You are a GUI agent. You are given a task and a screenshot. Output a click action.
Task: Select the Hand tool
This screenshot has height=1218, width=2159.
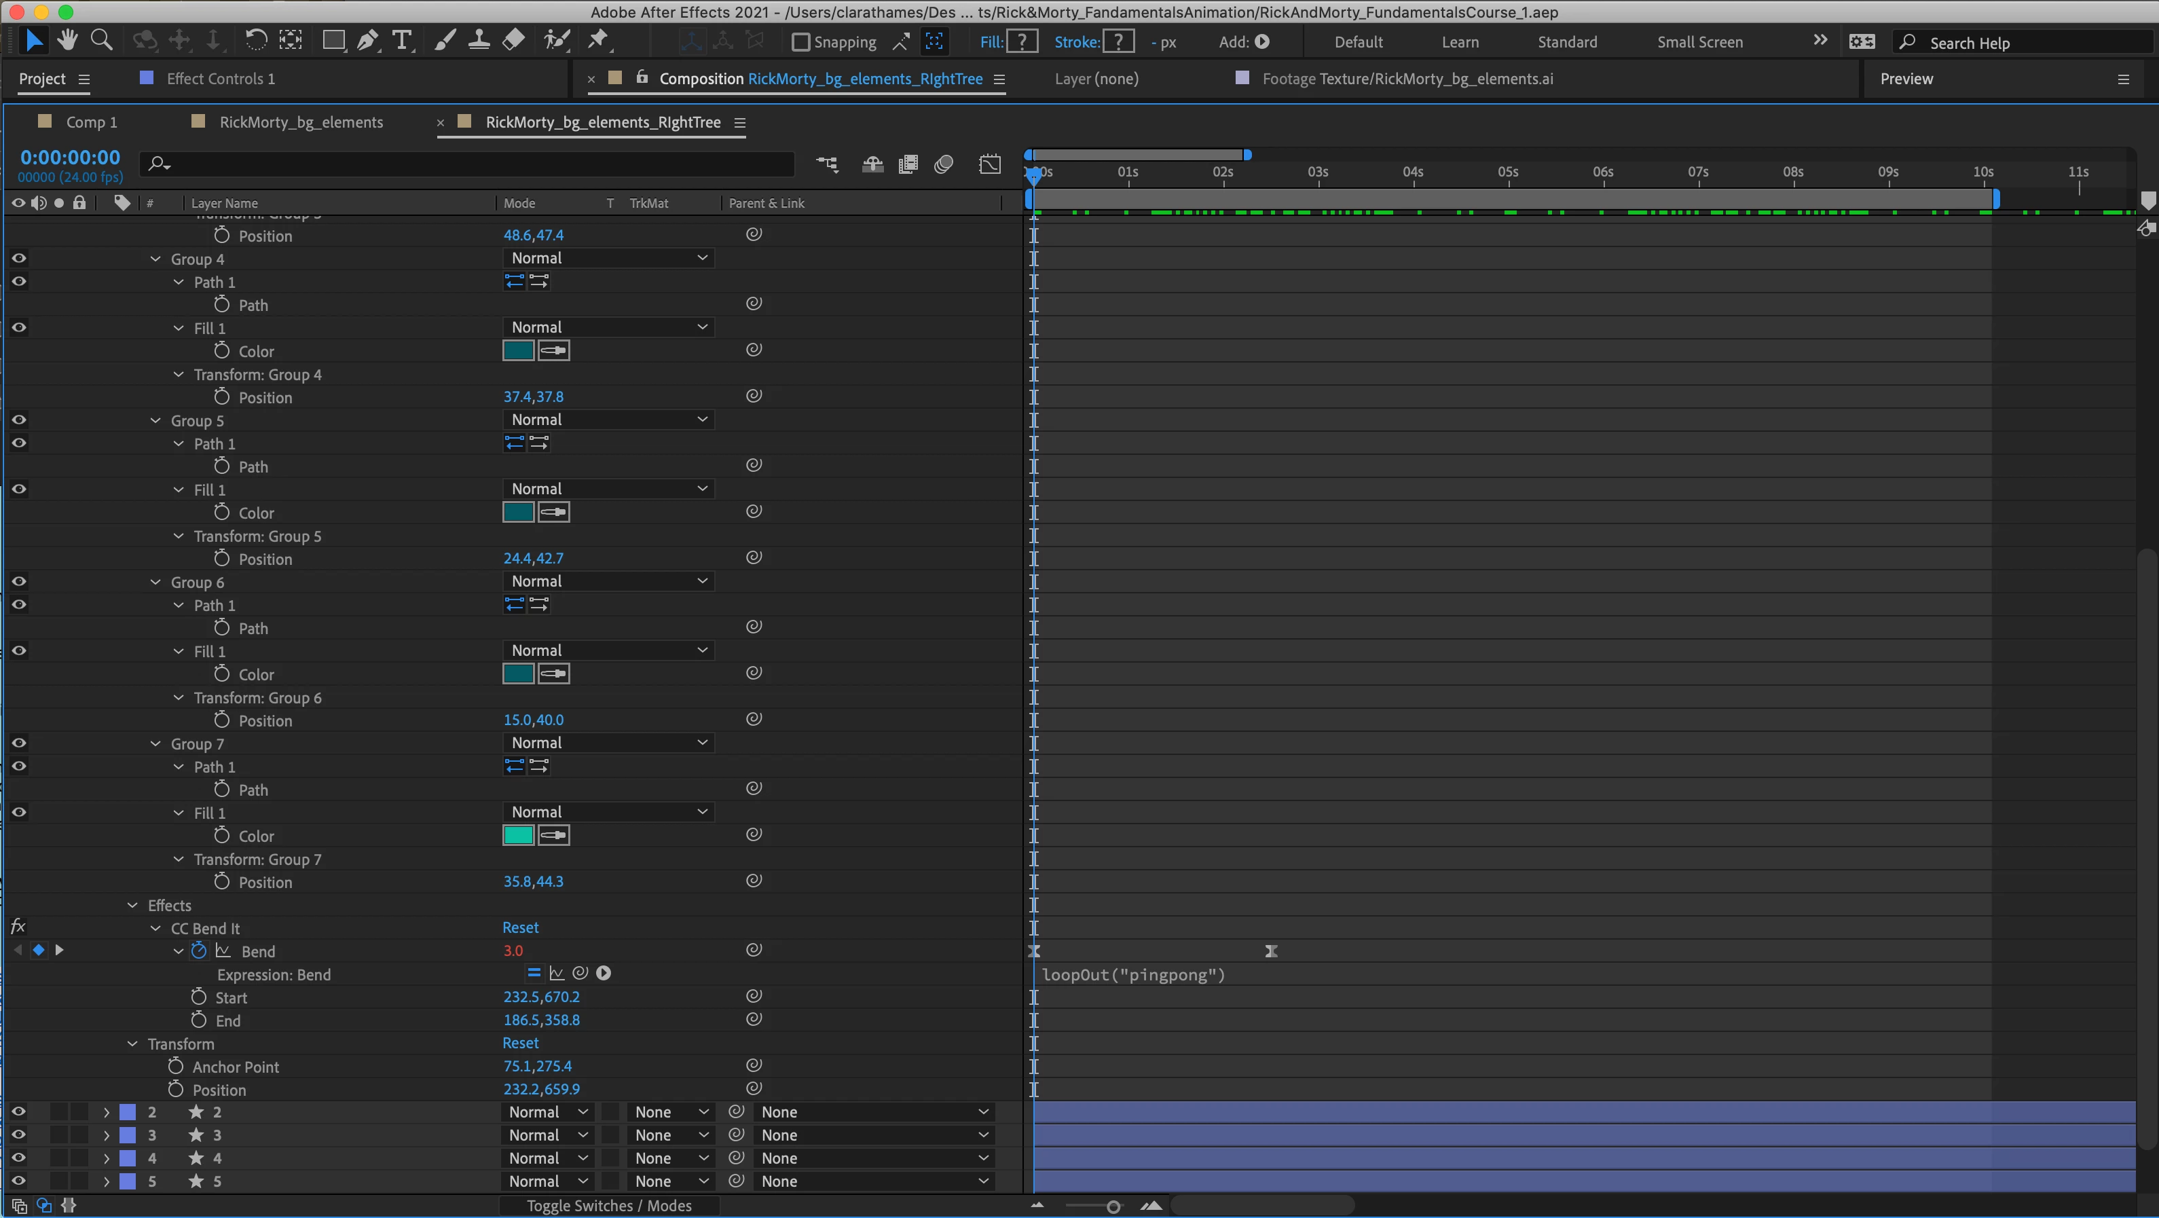click(68, 40)
